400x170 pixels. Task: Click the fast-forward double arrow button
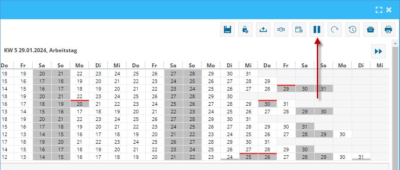(x=378, y=51)
